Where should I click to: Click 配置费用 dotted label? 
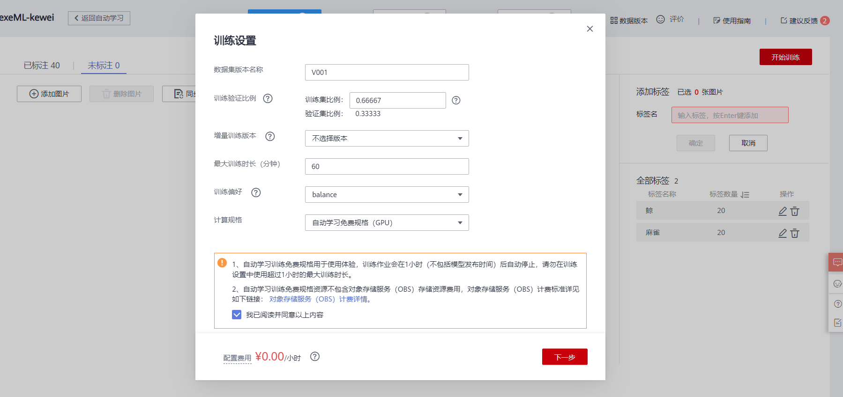237,358
